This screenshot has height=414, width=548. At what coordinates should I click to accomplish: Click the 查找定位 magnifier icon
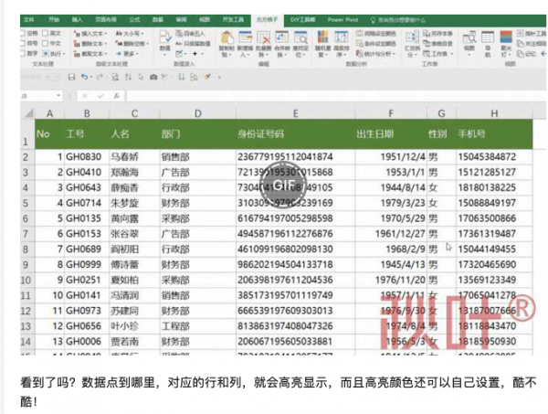tap(300, 37)
